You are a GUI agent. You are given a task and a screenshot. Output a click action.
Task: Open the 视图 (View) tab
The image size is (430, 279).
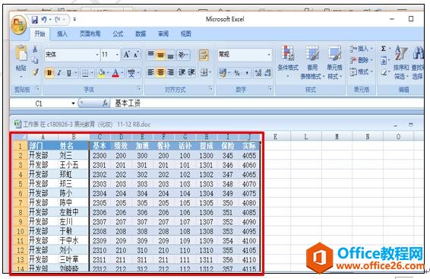(x=186, y=33)
